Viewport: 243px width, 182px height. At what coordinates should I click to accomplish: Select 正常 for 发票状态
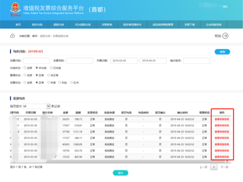(37, 83)
